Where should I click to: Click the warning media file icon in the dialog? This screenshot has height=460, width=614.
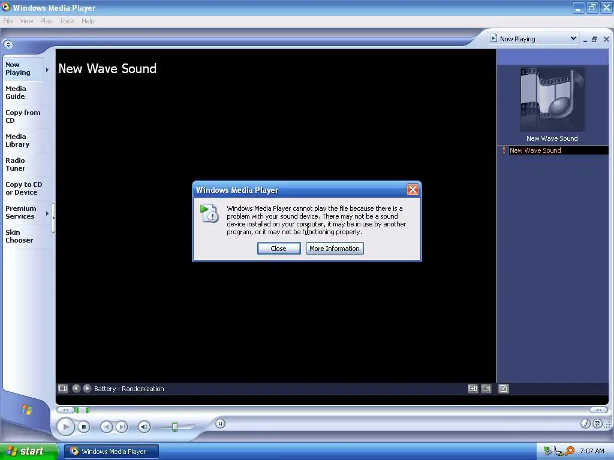point(209,214)
